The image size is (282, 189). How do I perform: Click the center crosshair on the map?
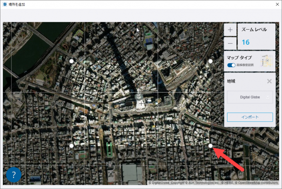click(141, 103)
